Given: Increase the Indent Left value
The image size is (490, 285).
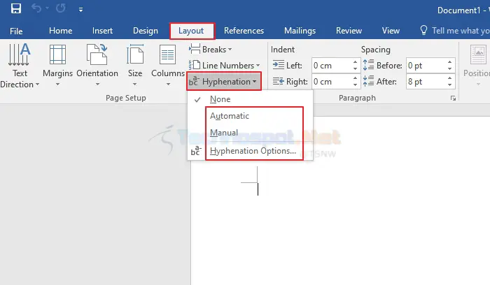Looking at the screenshot, I should [x=356, y=61].
